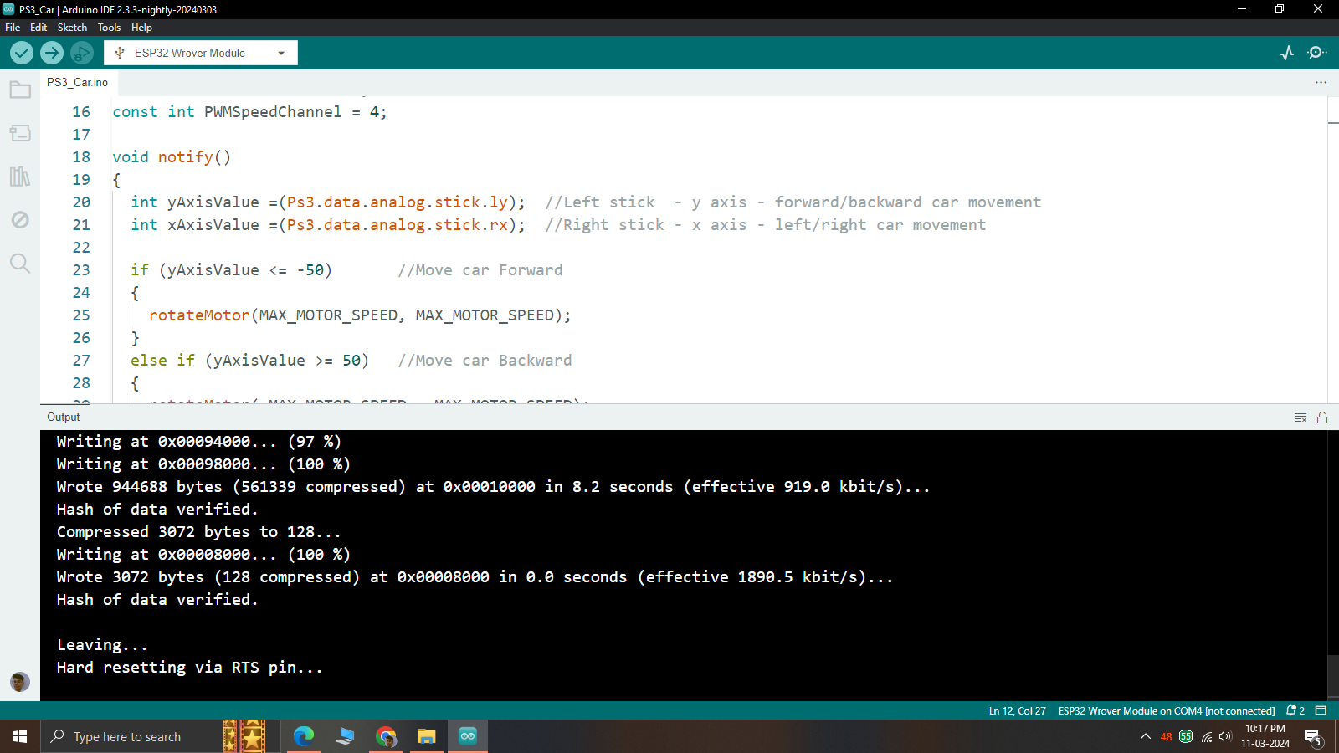
Task: Click the user profile avatar
Action: point(20,681)
